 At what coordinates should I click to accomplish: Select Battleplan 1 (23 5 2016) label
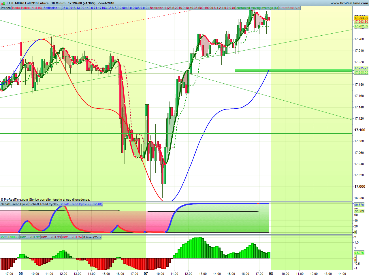coord(193,8)
